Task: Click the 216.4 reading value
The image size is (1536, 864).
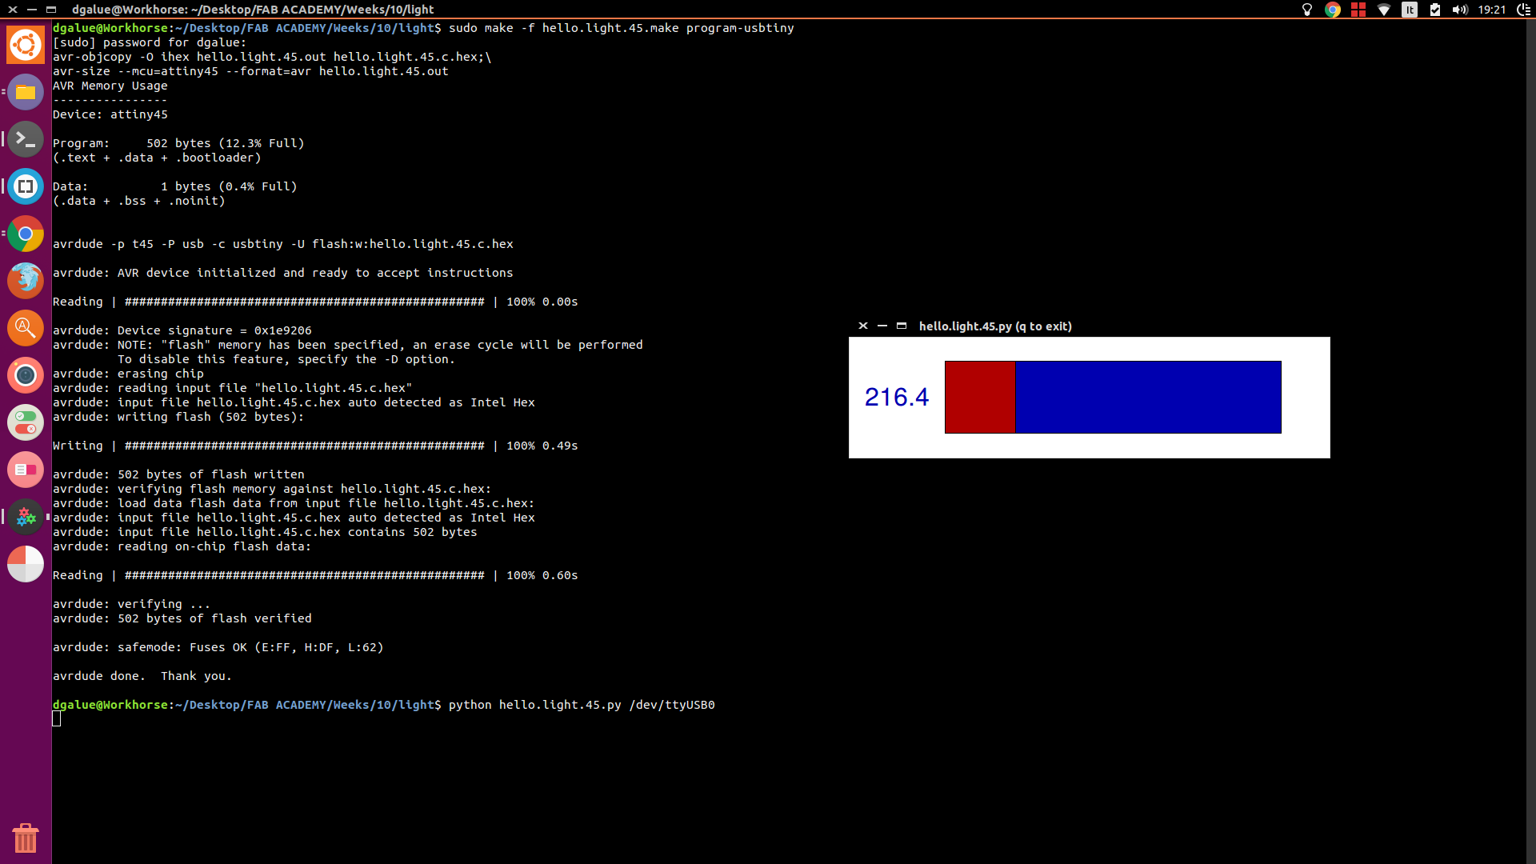Action: tap(896, 397)
